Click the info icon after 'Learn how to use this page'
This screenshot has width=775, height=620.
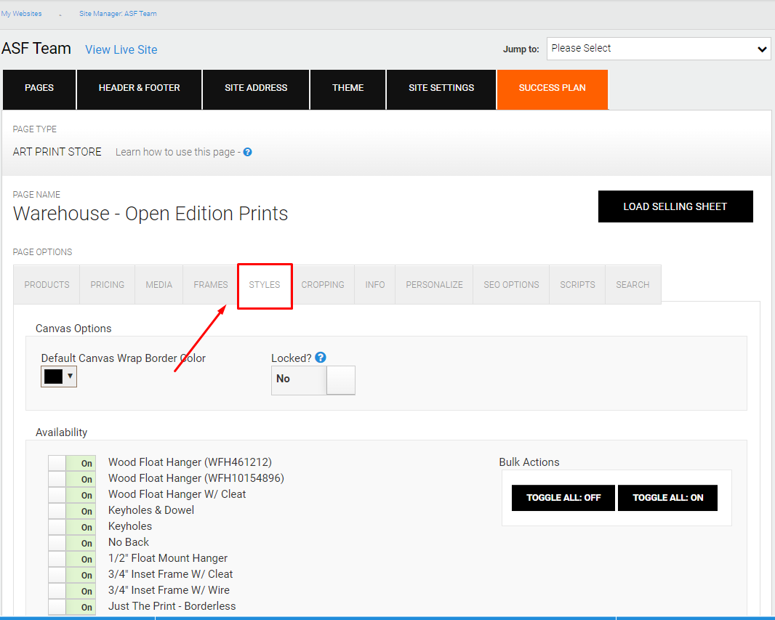(x=247, y=152)
